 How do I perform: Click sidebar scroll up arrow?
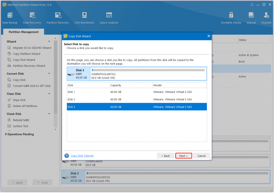(x=55, y=38)
